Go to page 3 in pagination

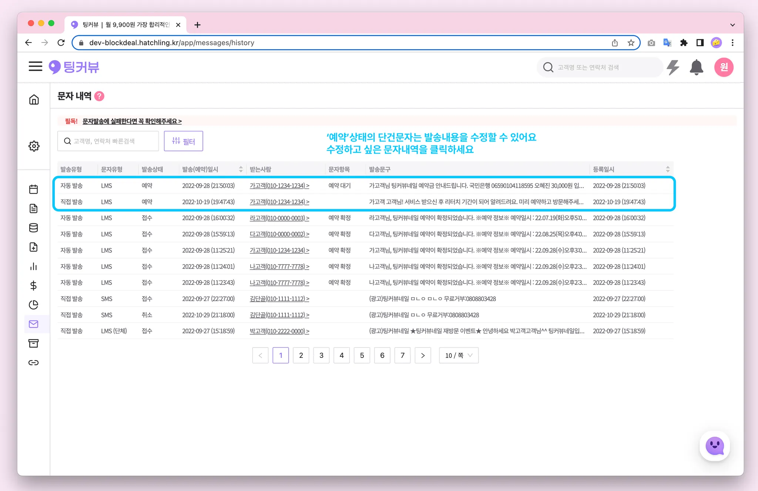(321, 355)
